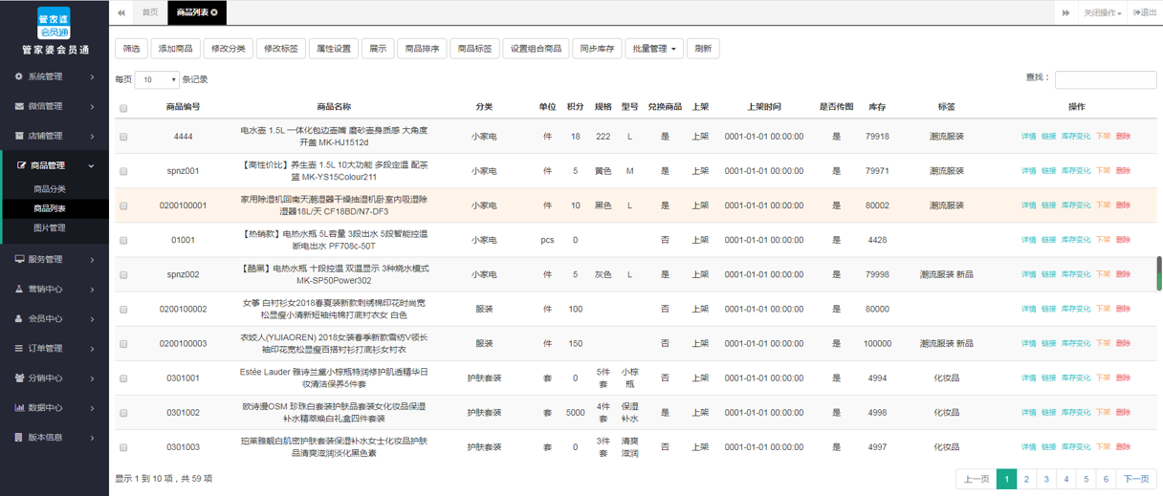Click the 管家婆会员通 logo image

[54, 23]
